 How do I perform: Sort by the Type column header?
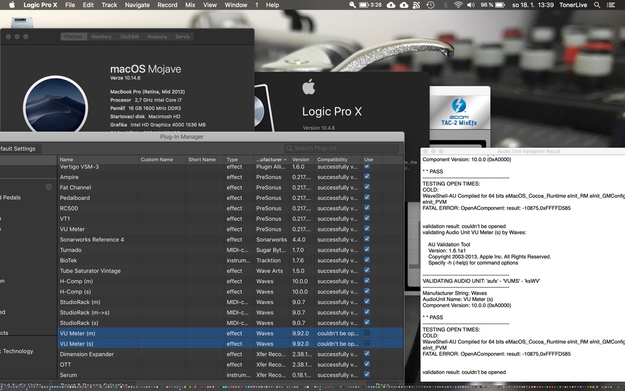click(x=239, y=159)
